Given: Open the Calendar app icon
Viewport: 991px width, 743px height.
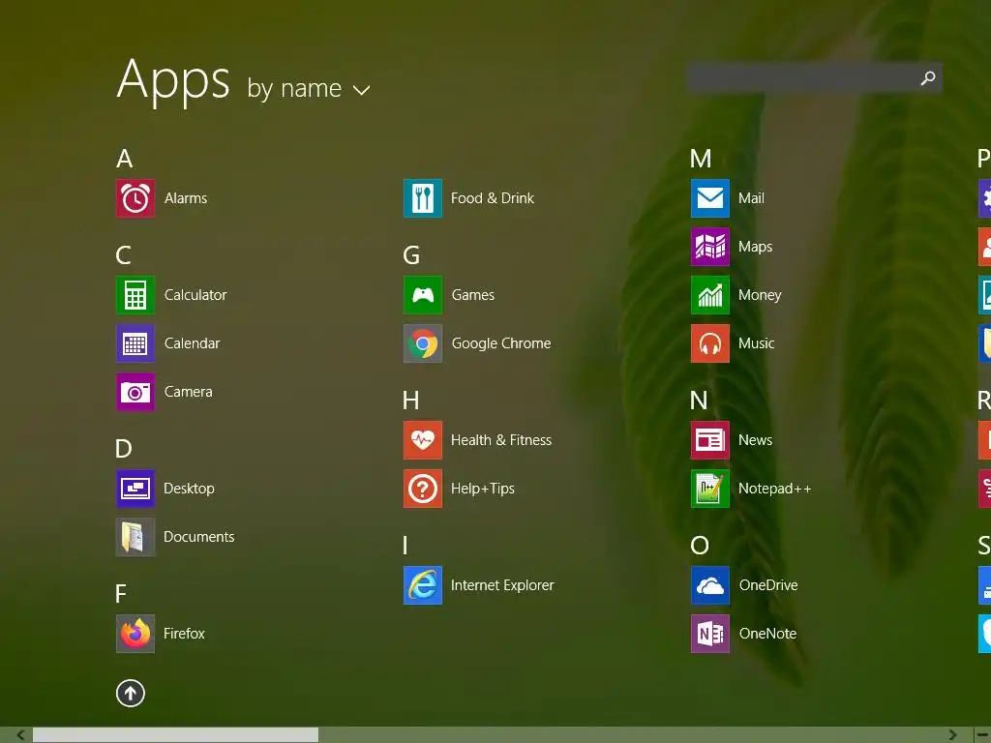Looking at the screenshot, I should point(135,343).
